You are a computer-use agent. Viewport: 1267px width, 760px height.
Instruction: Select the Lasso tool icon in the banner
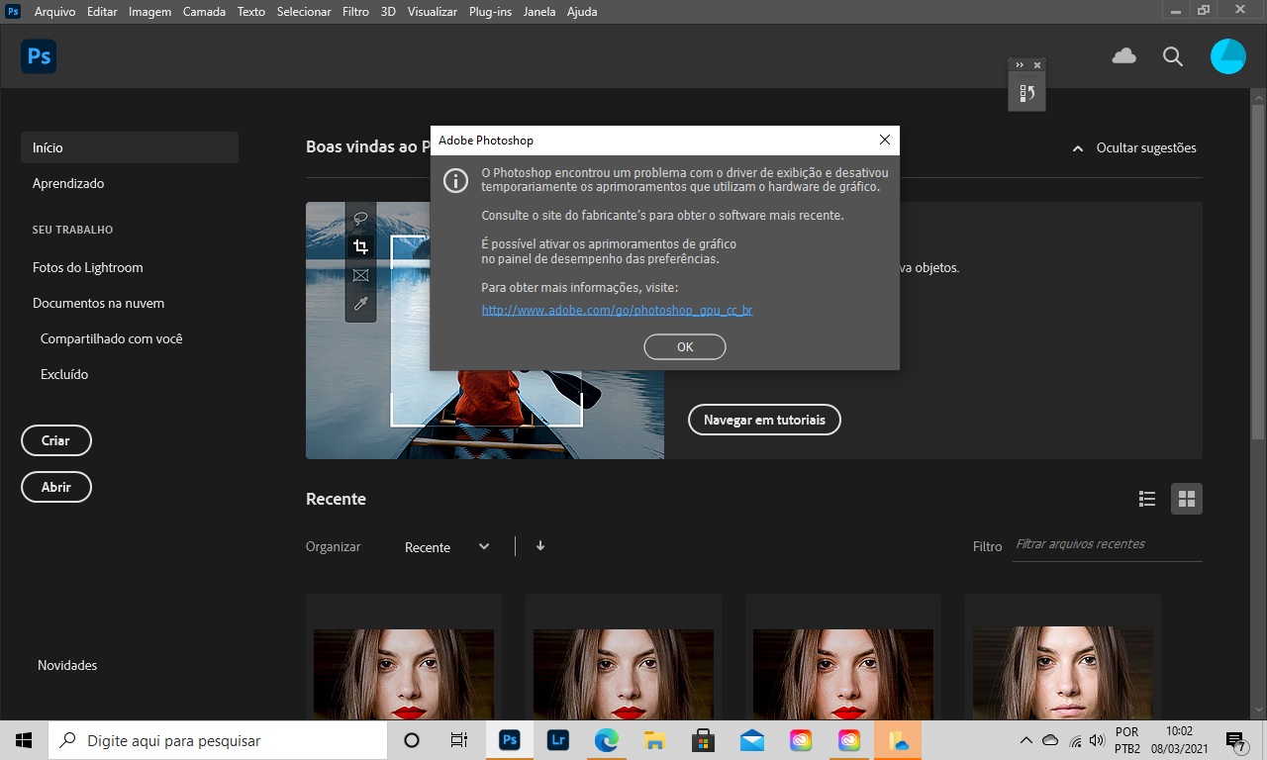(360, 219)
